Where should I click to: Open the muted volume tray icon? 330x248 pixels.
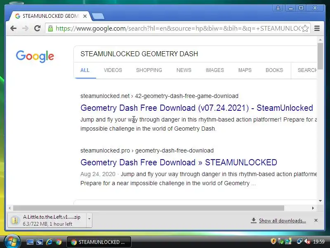(307, 241)
